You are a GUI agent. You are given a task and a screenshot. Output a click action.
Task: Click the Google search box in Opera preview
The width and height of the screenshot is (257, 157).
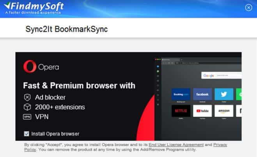[x=221, y=75]
